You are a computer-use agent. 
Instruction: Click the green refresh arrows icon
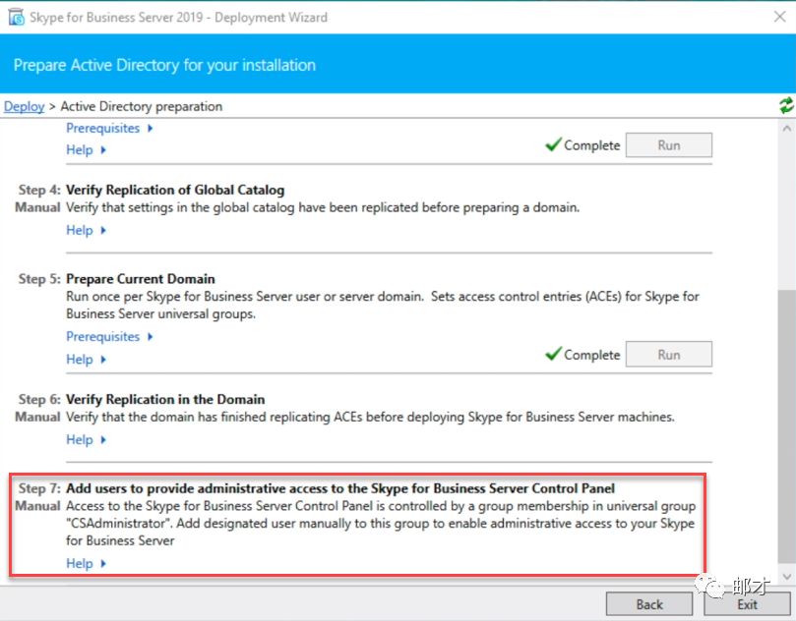click(785, 105)
